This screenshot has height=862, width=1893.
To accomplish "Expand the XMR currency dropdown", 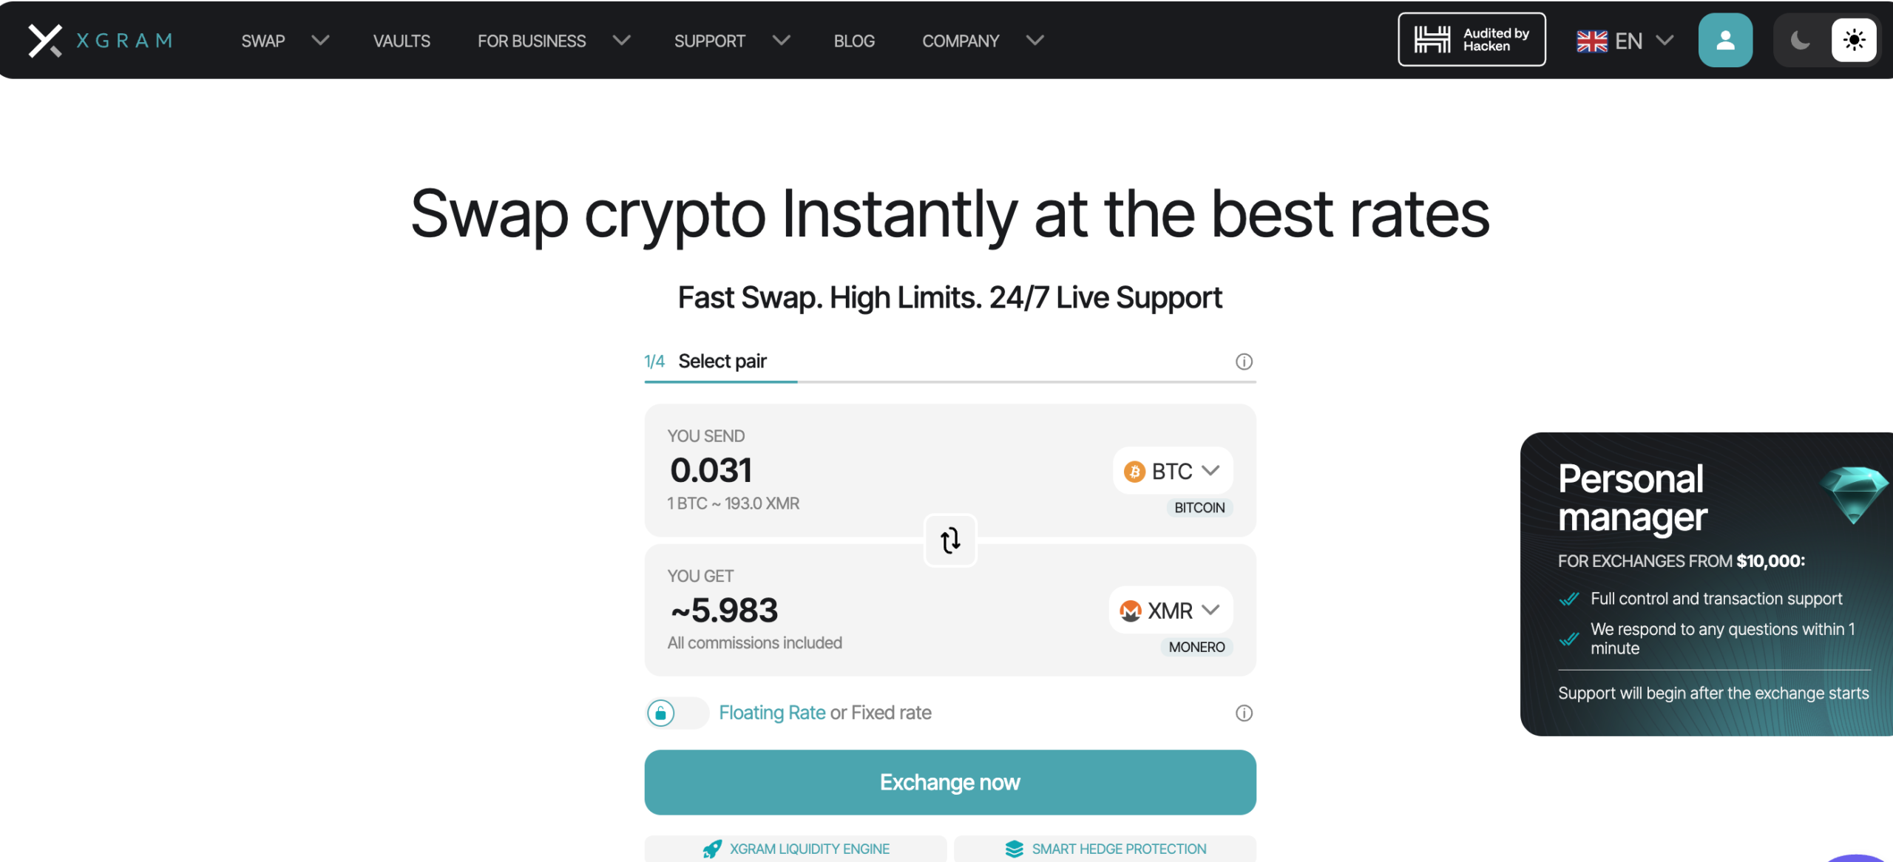I will click(x=1211, y=610).
